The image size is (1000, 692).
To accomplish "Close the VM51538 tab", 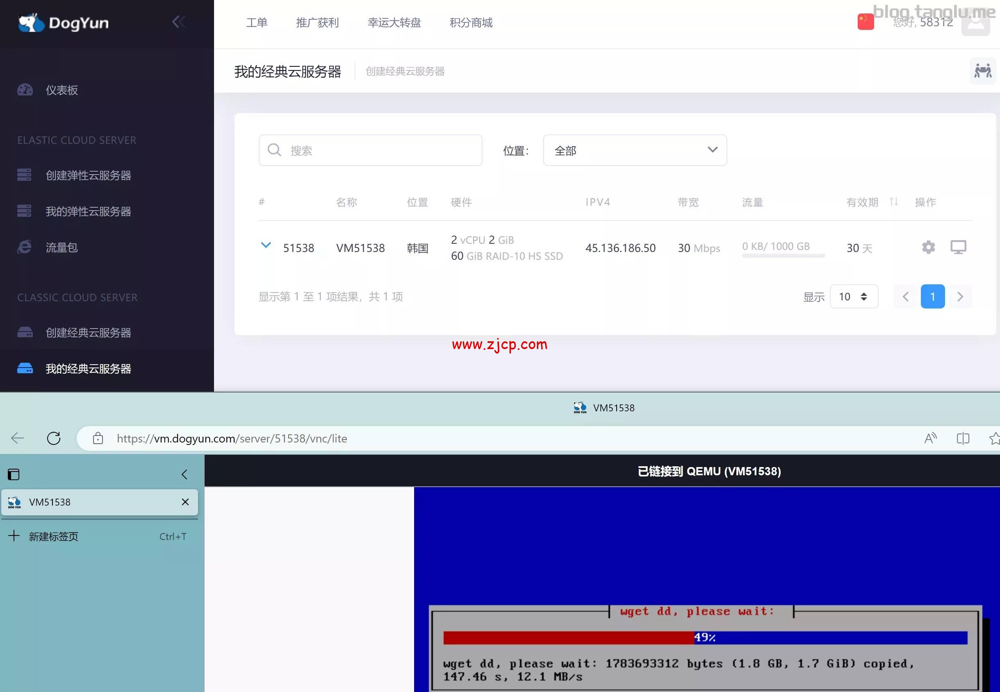I will click(185, 502).
